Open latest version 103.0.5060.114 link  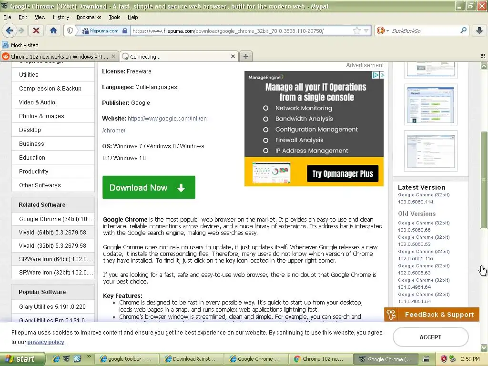(424, 198)
